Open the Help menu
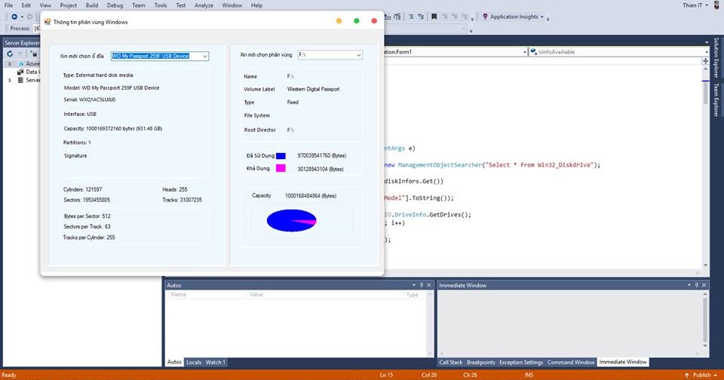The height and width of the screenshot is (380, 724). 256,5
